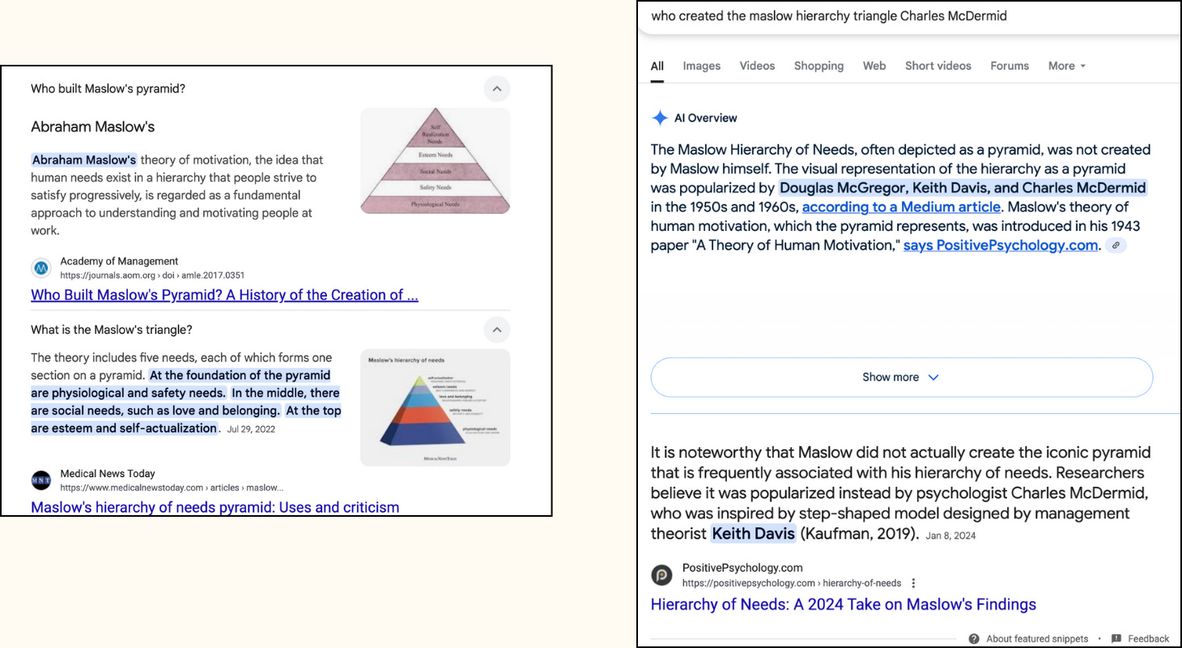Open the More dropdown in search tabs

tap(1067, 66)
